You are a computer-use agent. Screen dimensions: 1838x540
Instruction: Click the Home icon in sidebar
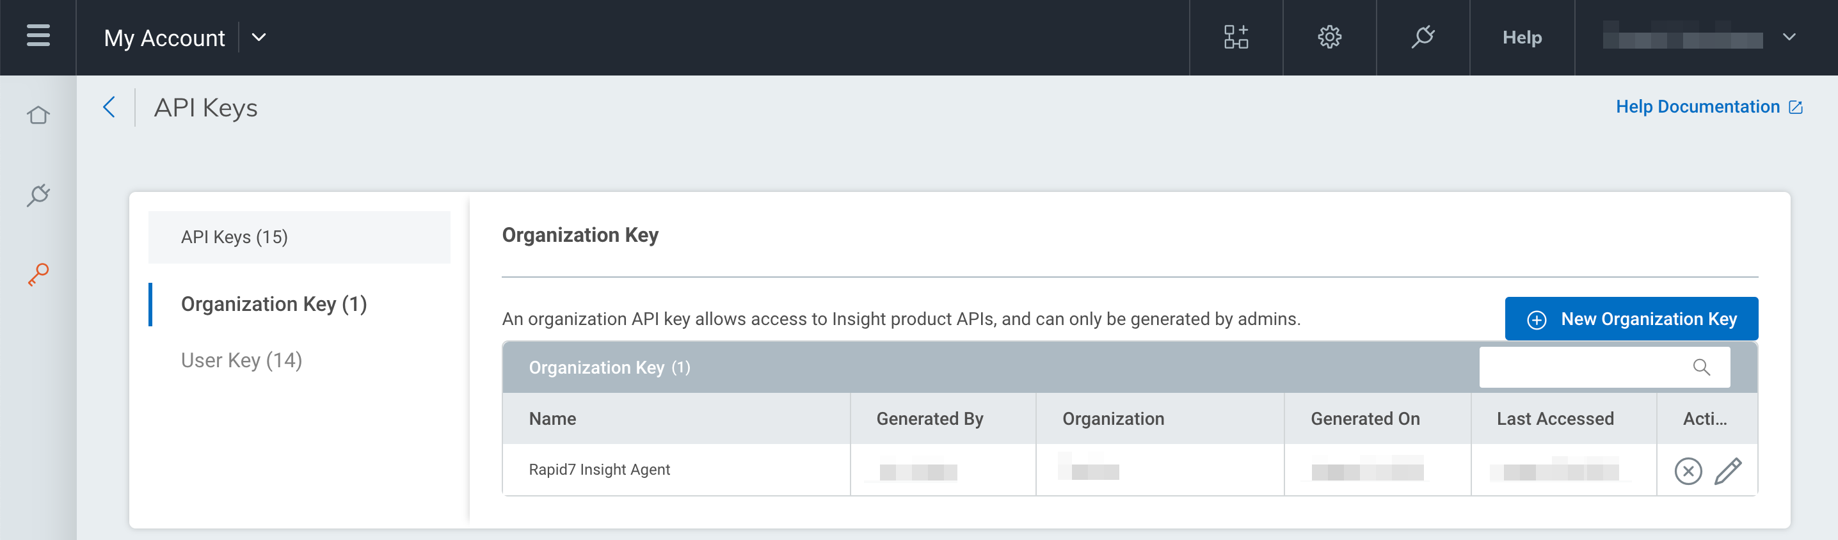(38, 115)
